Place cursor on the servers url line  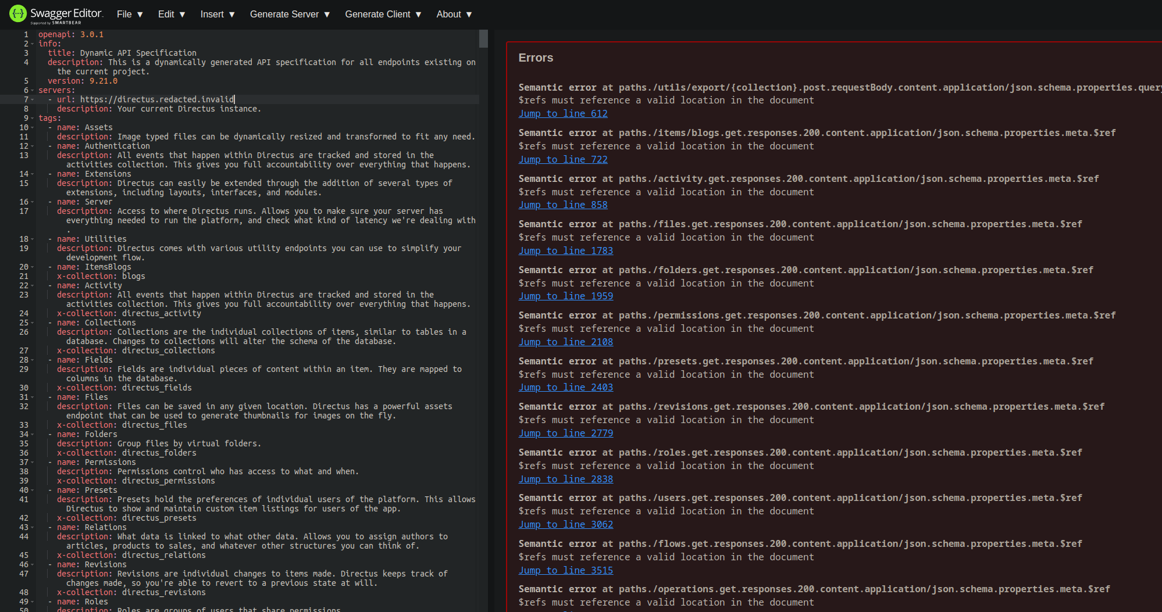(174, 99)
